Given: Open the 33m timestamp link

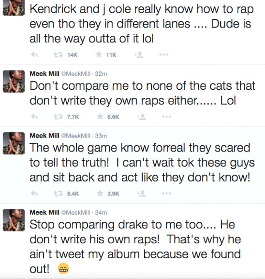Looking at the screenshot, I should point(101,136).
